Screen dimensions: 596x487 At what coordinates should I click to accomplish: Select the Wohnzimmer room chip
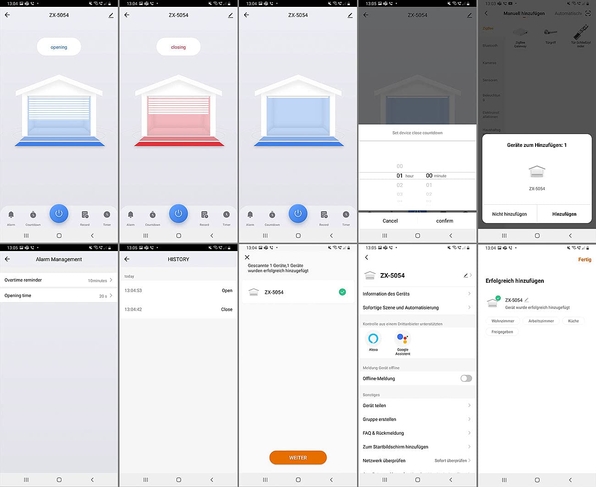click(503, 321)
